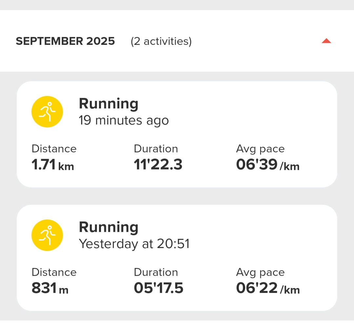Collapse the September 2025 section arrow
This screenshot has height=329, width=354.
326,41
